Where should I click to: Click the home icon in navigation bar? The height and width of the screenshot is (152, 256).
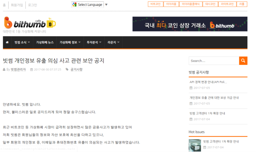tap(7, 42)
